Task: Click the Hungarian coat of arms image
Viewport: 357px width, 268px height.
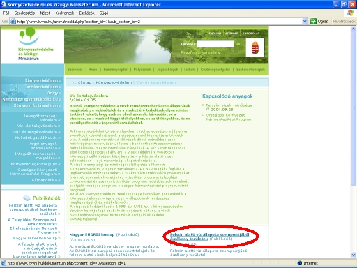Action: (x=255, y=47)
